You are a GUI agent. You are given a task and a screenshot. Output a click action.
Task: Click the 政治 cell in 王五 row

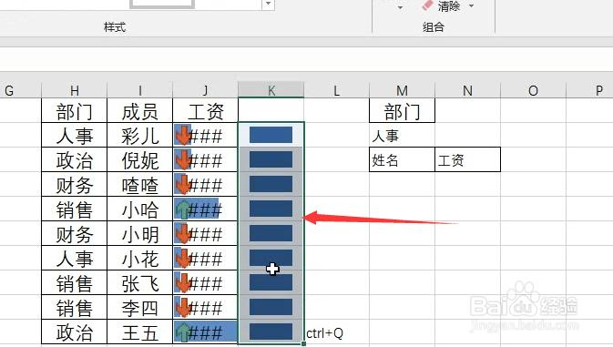75,332
